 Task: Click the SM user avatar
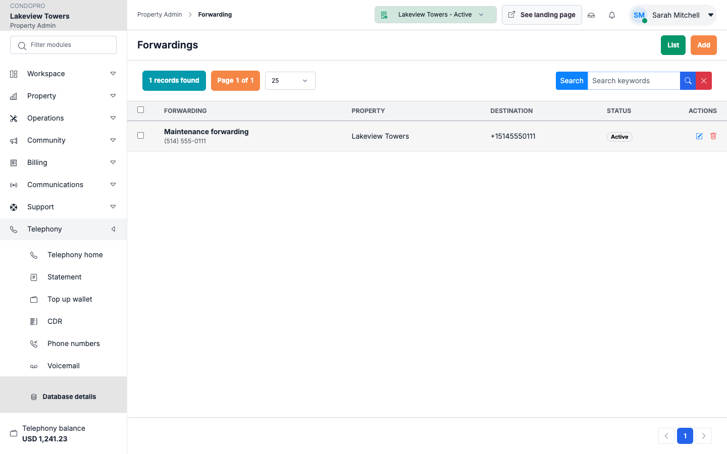[639, 15]
